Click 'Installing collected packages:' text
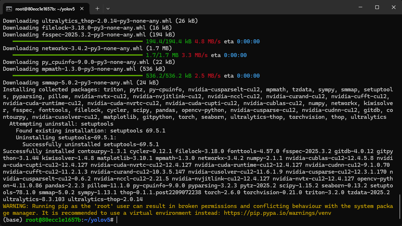Screen dimensions: 402x226 (x=52, y=90)
